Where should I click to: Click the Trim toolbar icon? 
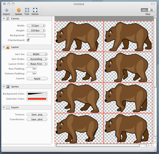pos(27,10)
